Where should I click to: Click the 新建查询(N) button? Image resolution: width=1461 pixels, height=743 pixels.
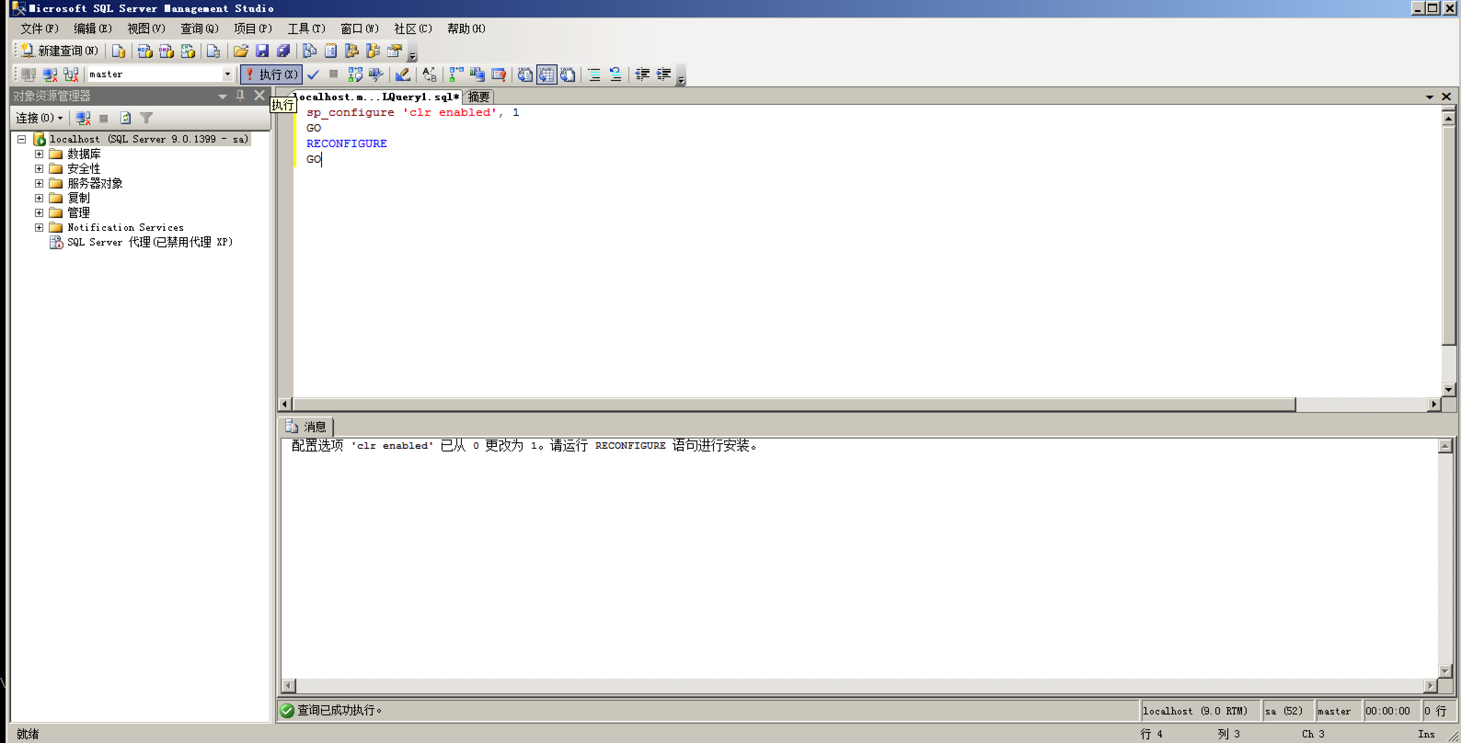coord(59,51)
